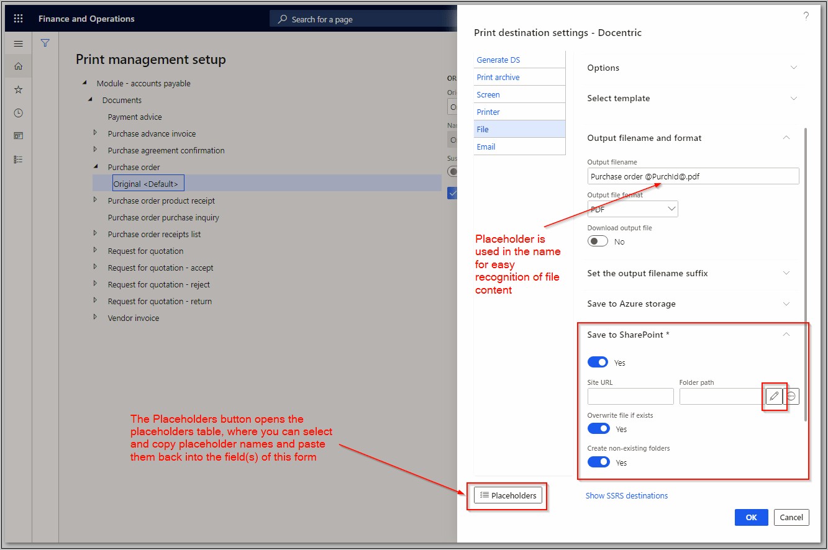Click the Folder path input field

coord(722,396)
